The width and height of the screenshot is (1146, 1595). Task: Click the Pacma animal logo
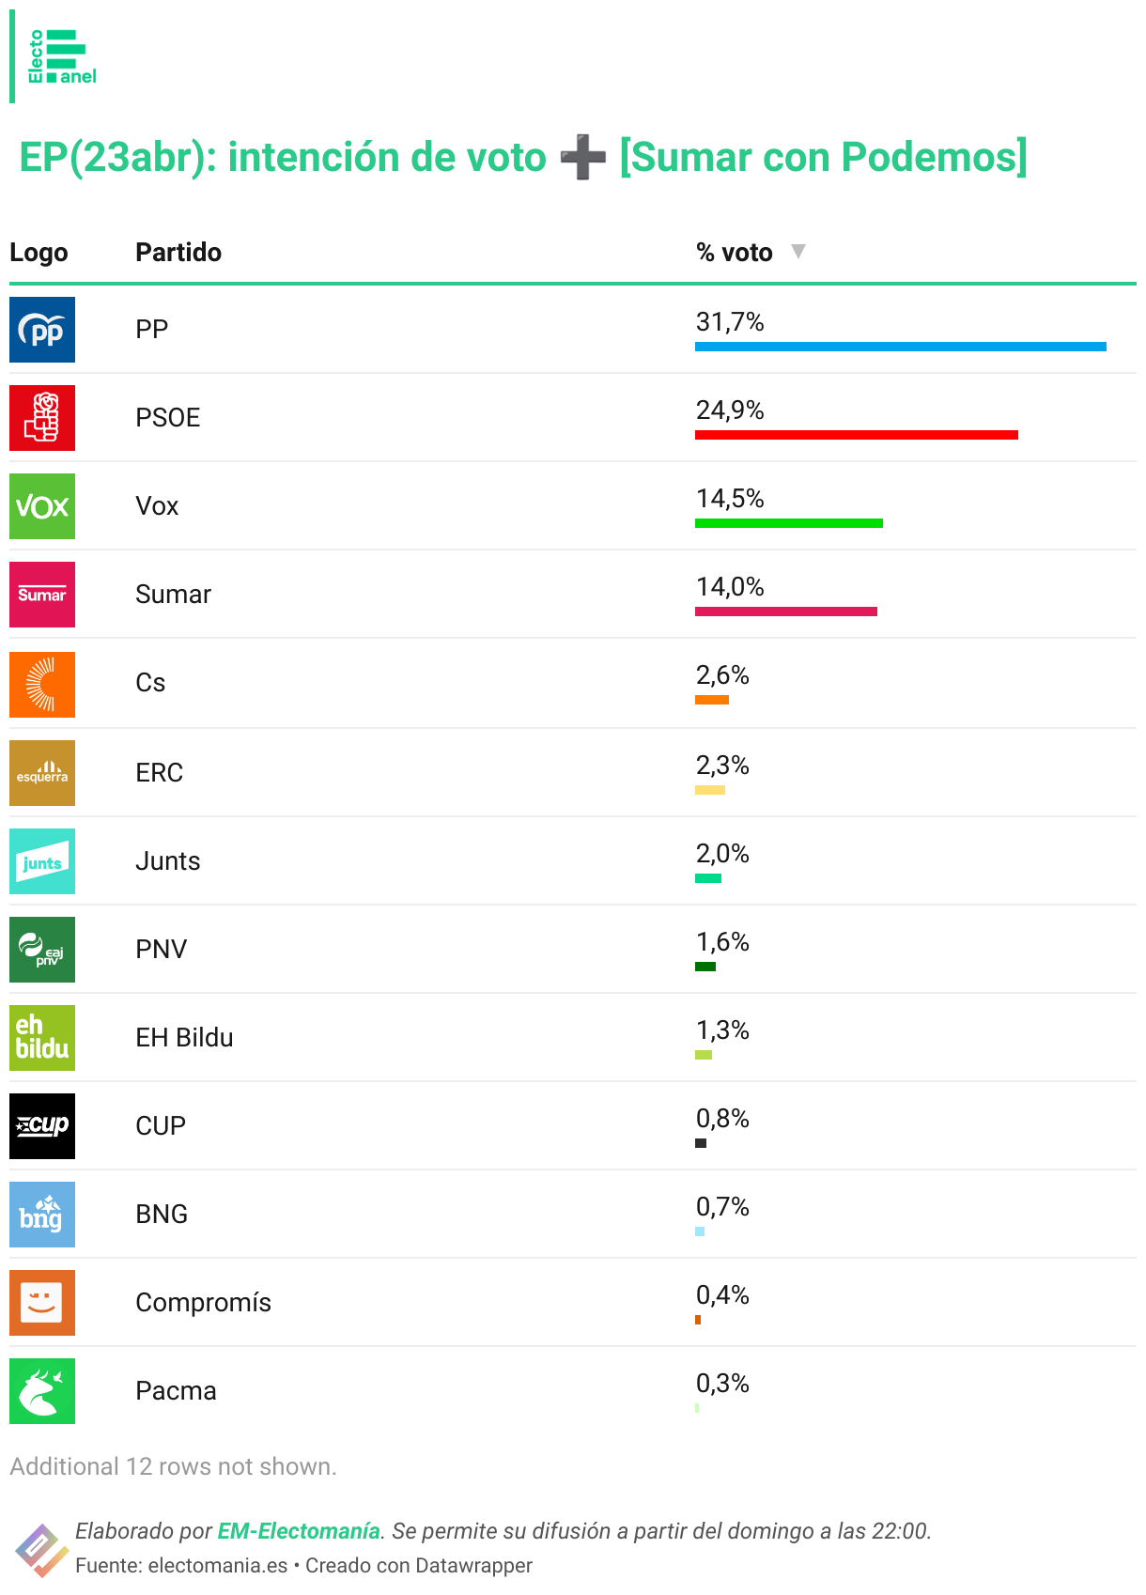[x=42, y=1391]
